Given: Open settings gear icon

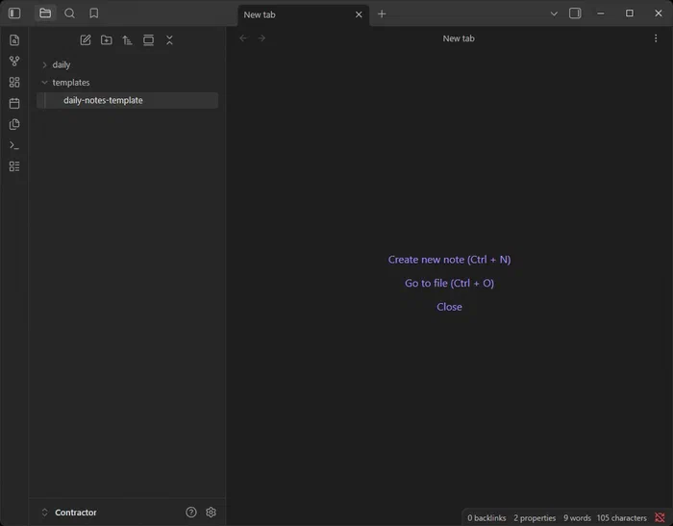Looking at the screenshot, I should coord(211,513).
